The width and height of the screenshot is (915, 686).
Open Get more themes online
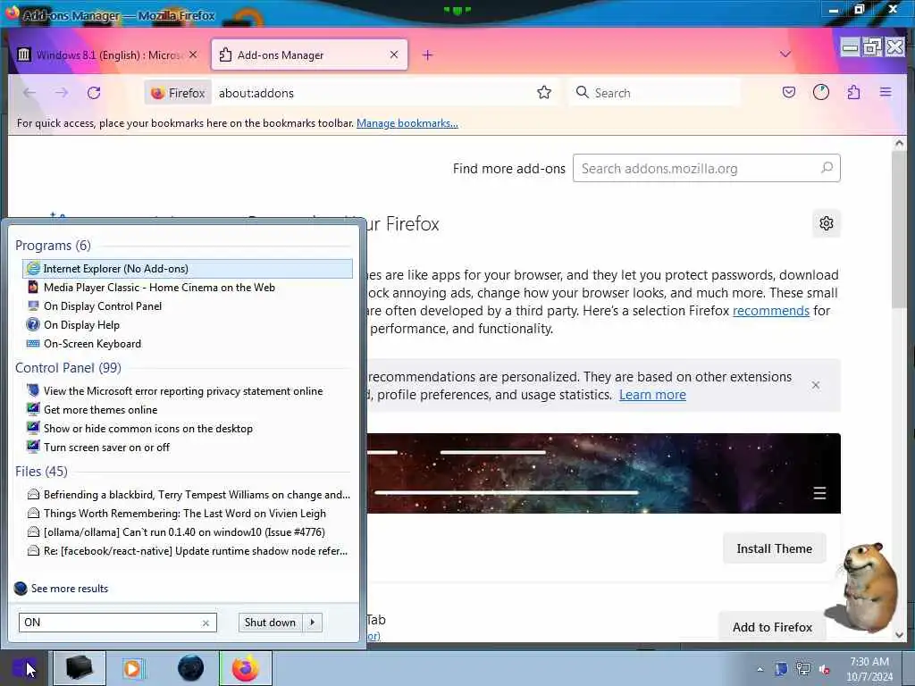click(188, 409)
